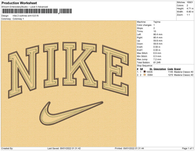195x151 pixels.
Task: Select the Height value 4.71 in
Action: point(190,8)
